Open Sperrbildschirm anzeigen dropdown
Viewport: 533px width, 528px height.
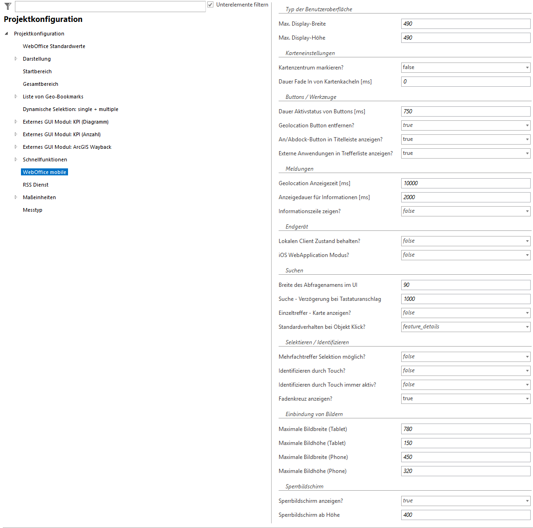[527, 501]
